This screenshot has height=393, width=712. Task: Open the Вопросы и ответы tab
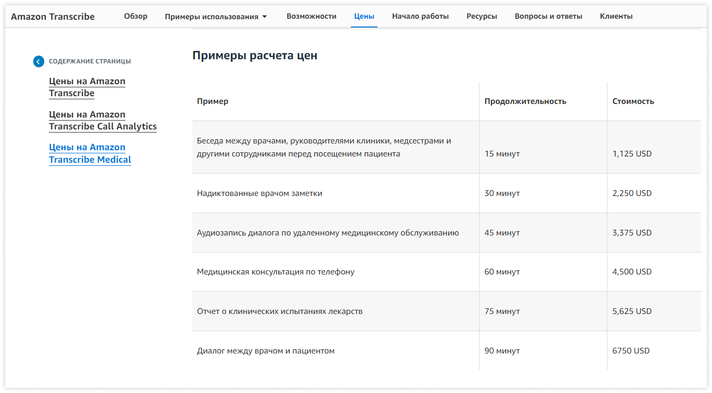point(549,16)
